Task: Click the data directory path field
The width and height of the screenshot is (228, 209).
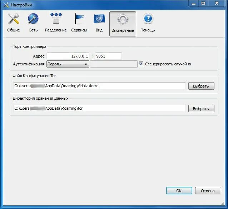Action: pyautogui.click(x=99, y=108)
